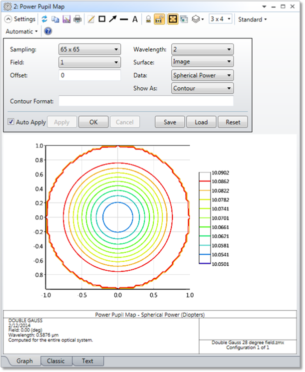Click the OK button

tap(93, 122)
